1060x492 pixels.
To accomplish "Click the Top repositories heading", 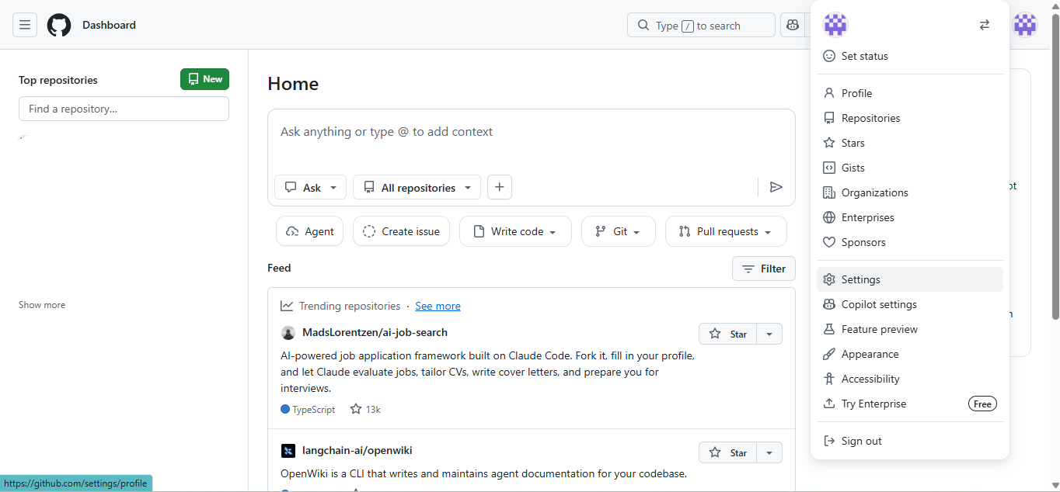I will pos(58,80).
